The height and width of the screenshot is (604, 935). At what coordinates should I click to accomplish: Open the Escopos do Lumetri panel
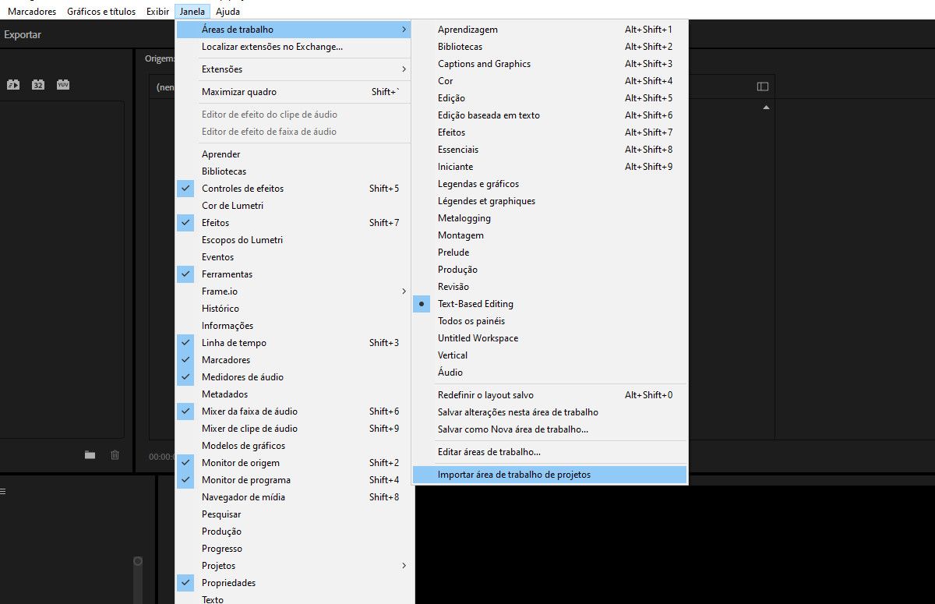point(293,240)
